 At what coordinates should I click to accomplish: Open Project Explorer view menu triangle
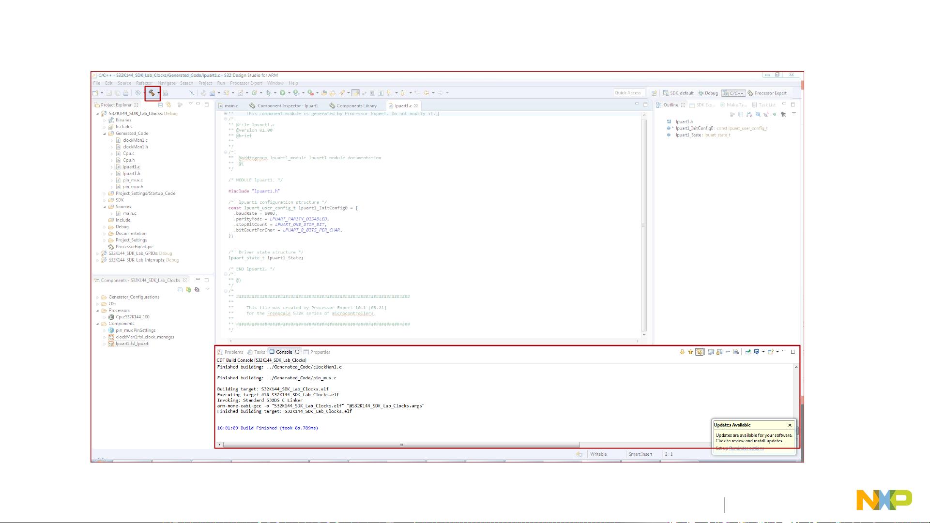point(190,104)
